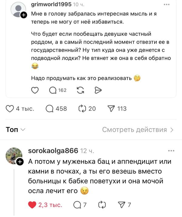
Task: Open sorokaolga866 avatar thumbnail
Action: point(14,155)
